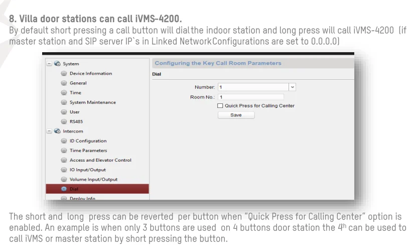This screenshot has height=251, width=419.
Task: Collapse the System tree node
Action: click(x=50, y=64)
